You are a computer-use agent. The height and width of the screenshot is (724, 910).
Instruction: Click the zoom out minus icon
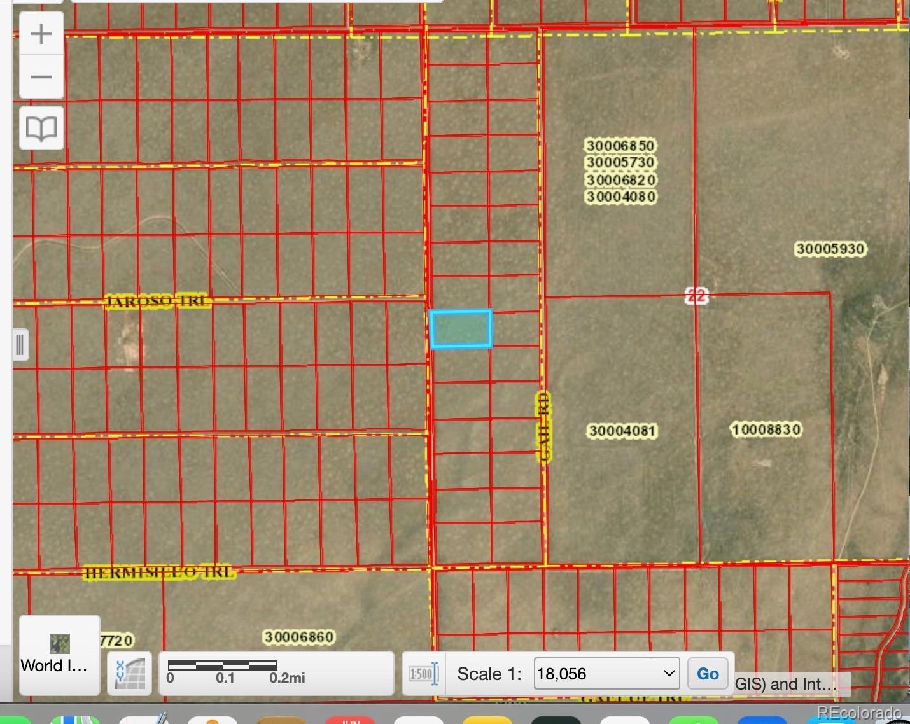(41, 77)
